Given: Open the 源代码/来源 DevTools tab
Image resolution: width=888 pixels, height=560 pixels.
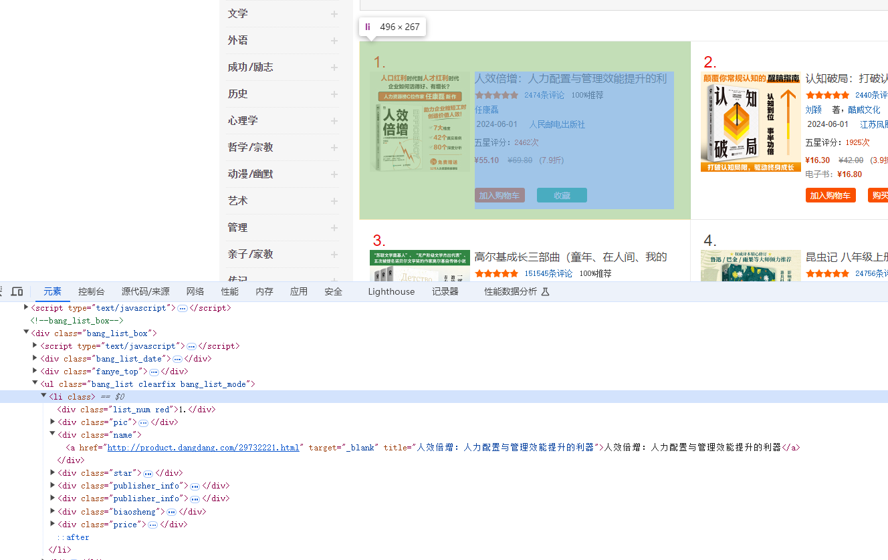Looking at the screenshot, I should click(x=145, y=291).
